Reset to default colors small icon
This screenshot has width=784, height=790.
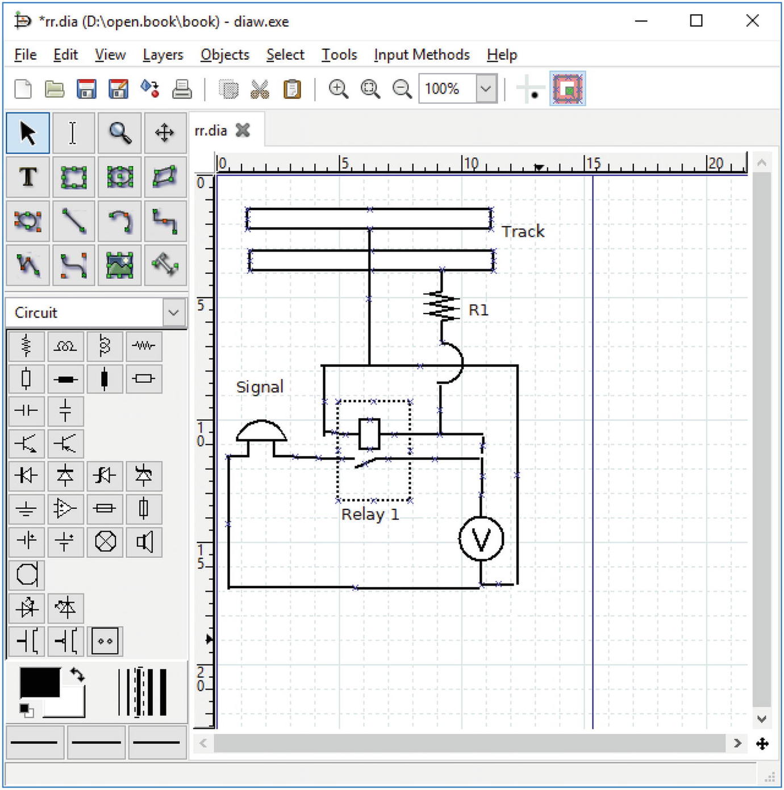click(26, 709)
